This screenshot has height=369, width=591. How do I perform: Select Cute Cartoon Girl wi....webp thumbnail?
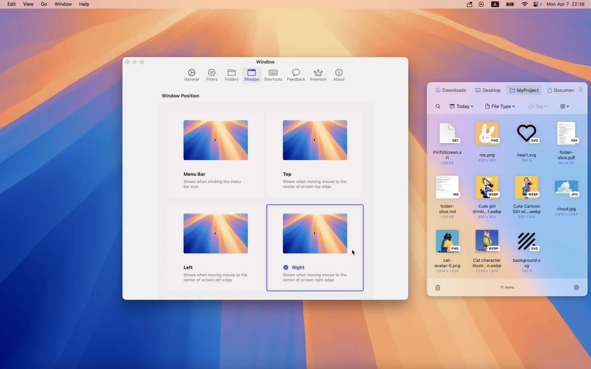526,187
